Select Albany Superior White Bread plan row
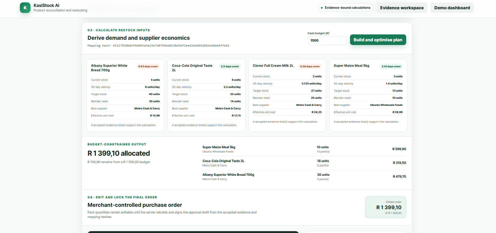This screenshot has width=496, height=233. tap(304, 177)
